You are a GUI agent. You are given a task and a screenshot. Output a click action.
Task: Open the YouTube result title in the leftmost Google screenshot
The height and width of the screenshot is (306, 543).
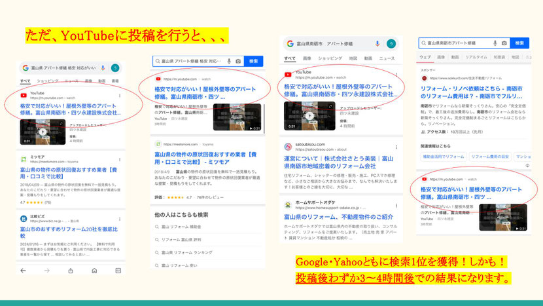pos(70,109)
